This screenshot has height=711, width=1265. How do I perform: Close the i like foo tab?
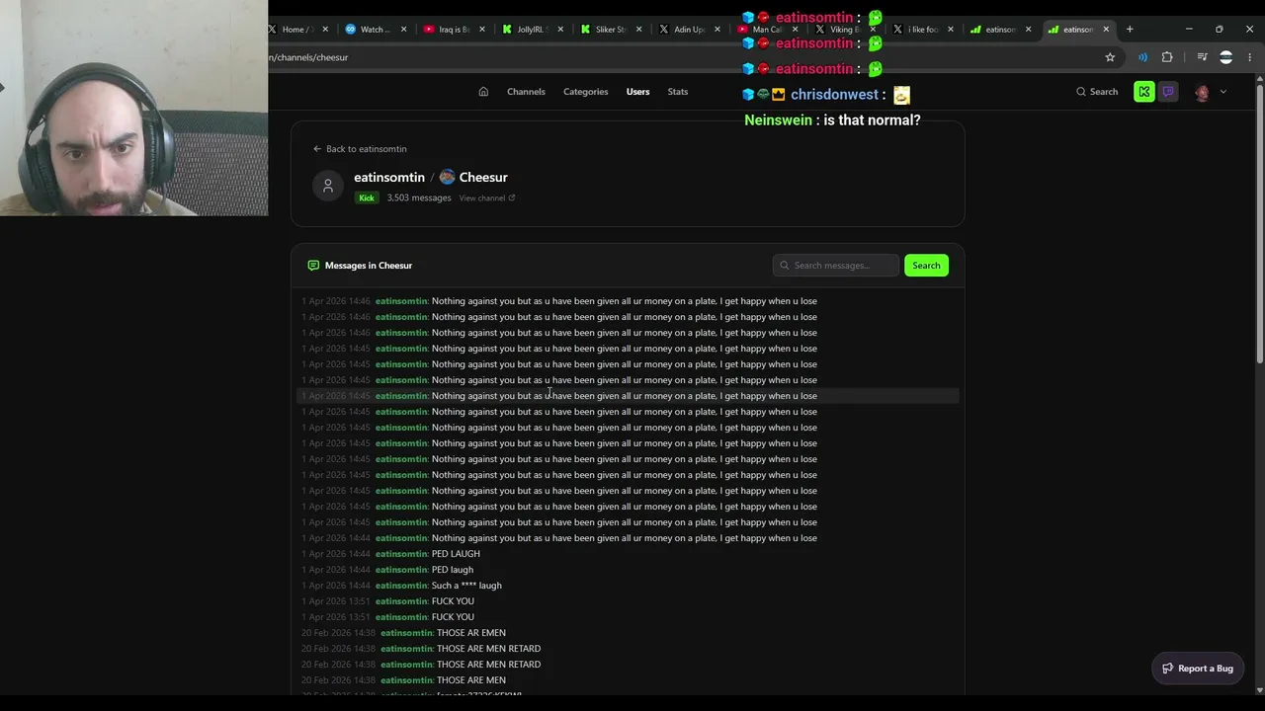[x=951, y=30]
